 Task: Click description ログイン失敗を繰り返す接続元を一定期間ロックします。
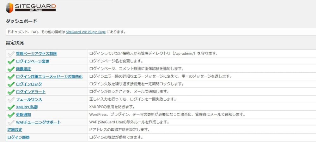tap(137, 84)
